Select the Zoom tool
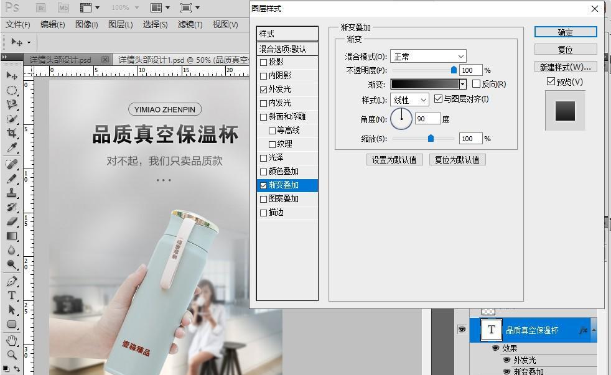The height and width of the screenshot is (375, 611). click(12, 354)
